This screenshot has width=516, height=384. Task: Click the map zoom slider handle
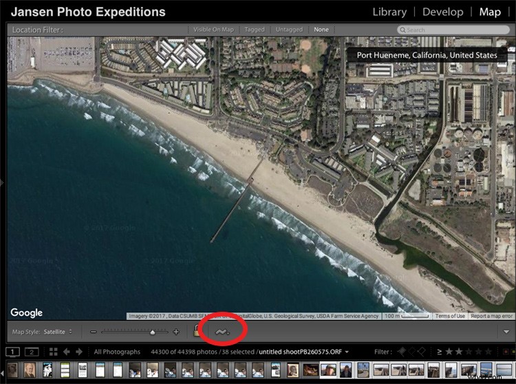coord(152,332)
